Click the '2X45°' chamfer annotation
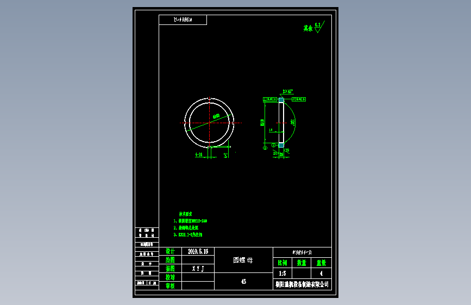471x305 pixels. point(288,92)
